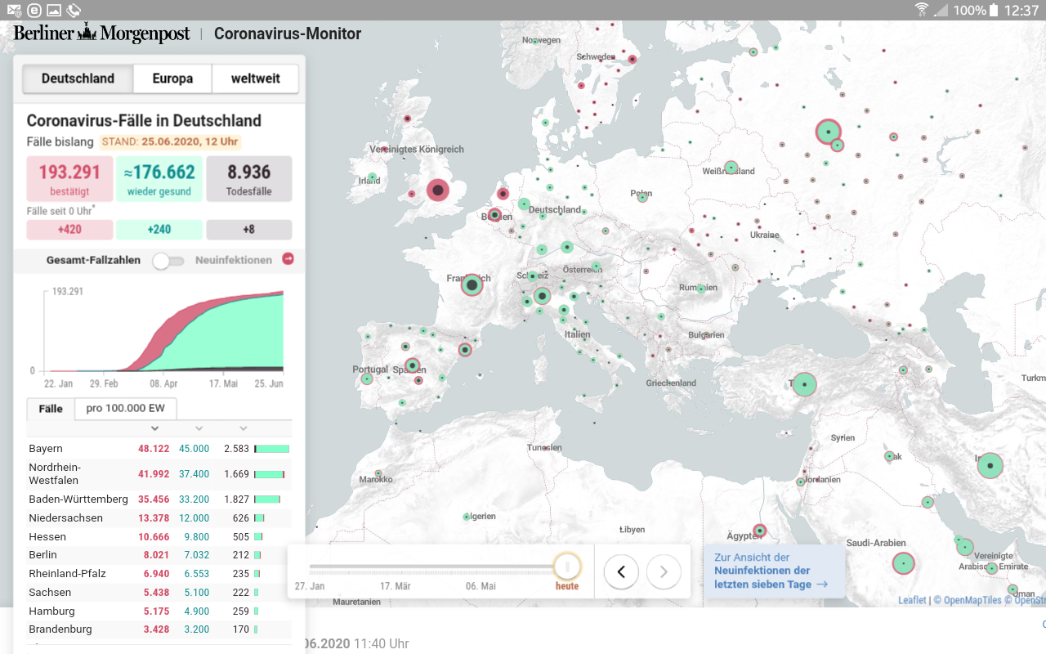Switch to the Deutschland tab

[x=78, y=78]
